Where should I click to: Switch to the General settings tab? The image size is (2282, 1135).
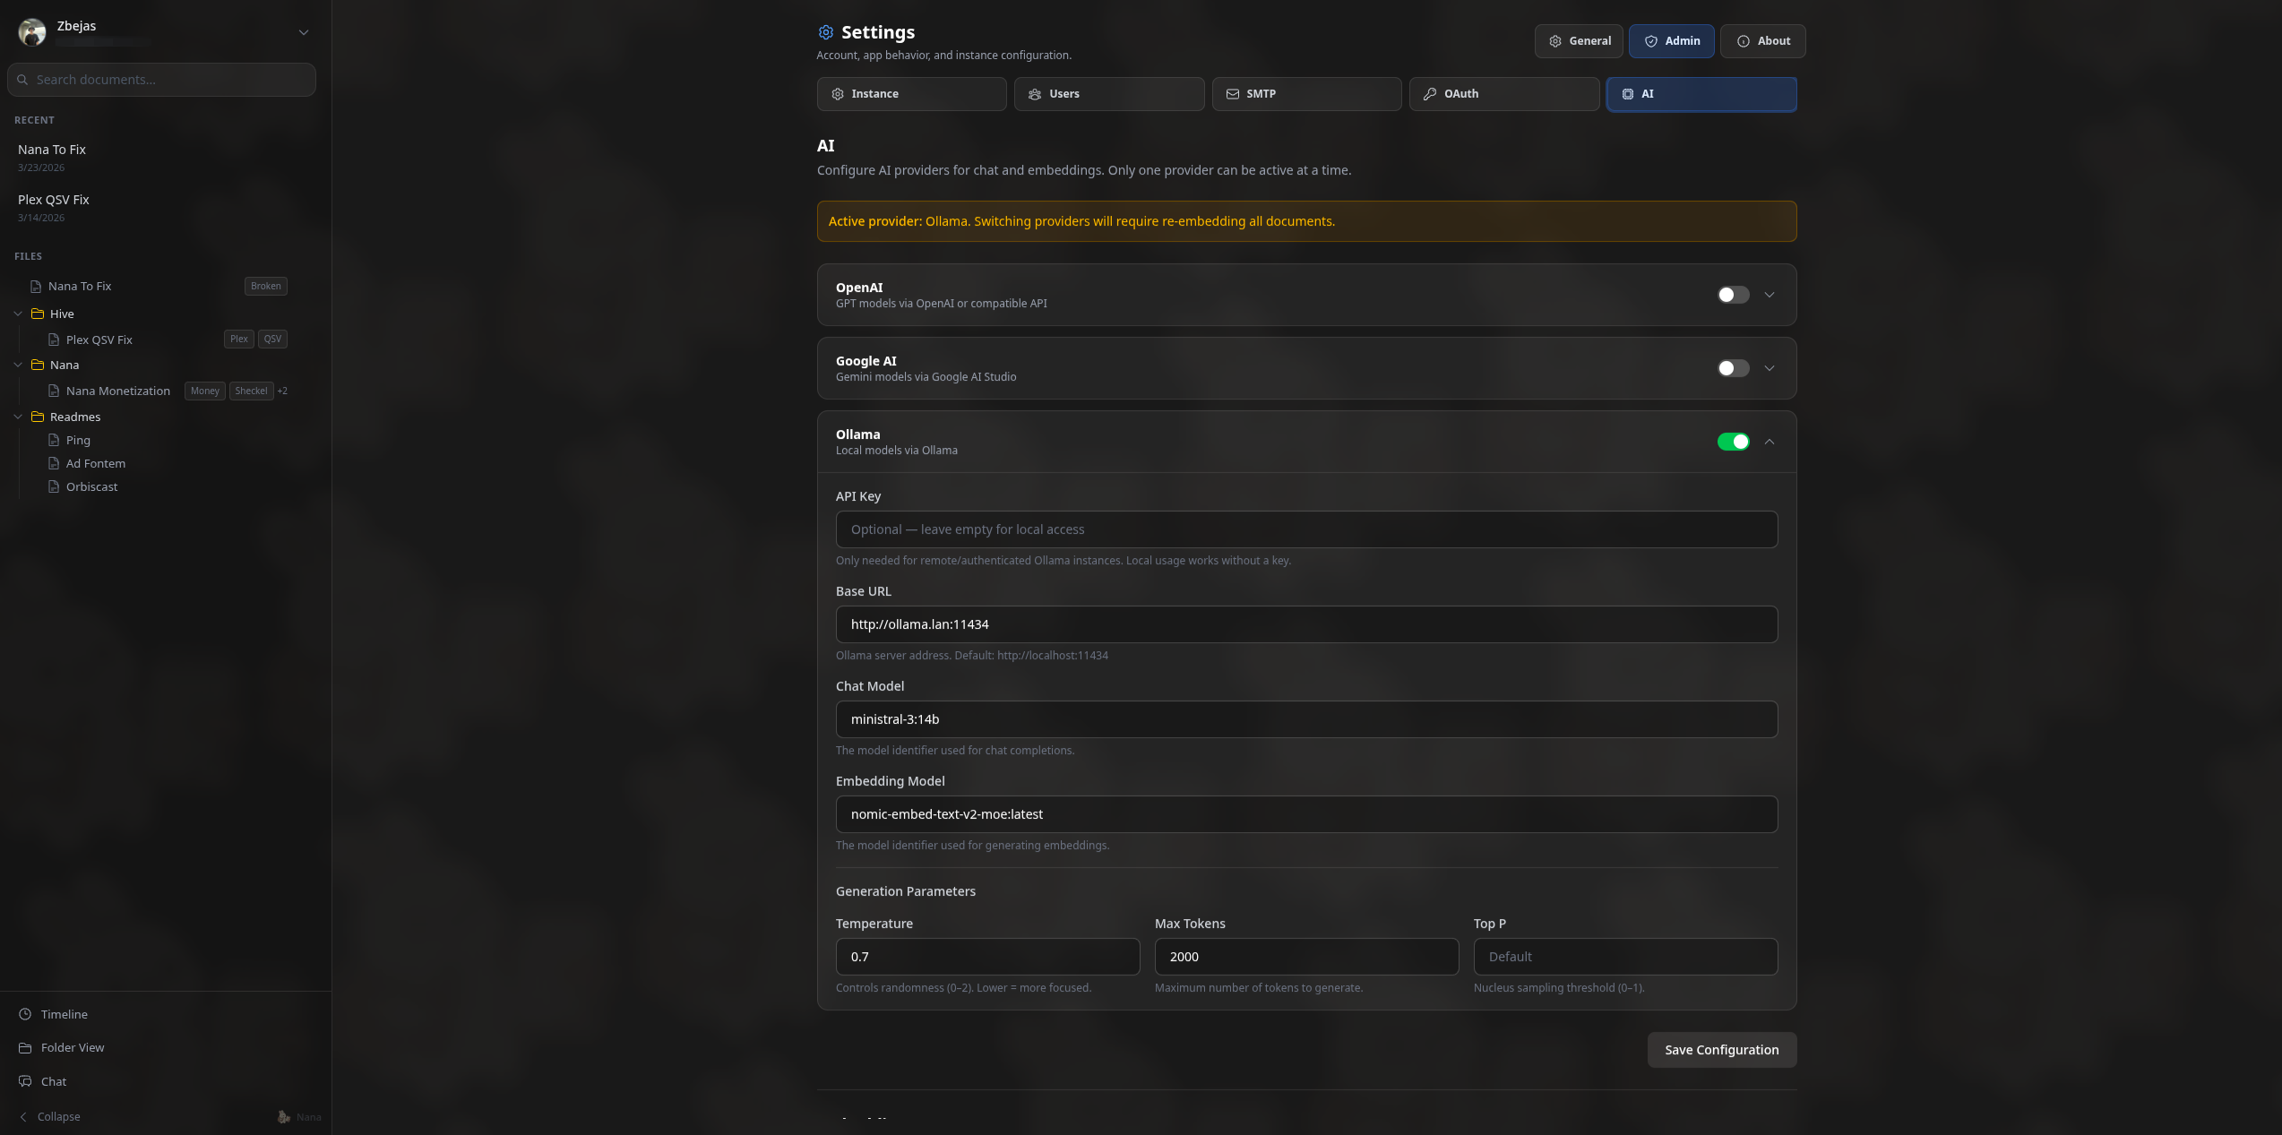pyautogui.click(x=1579, y=41)
